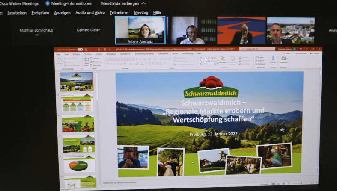Image resolution: width=337 pixels, height=191 pixels.
Task: Toggle the Automatisches Speichern switch
Action: [x=80, y=50]
